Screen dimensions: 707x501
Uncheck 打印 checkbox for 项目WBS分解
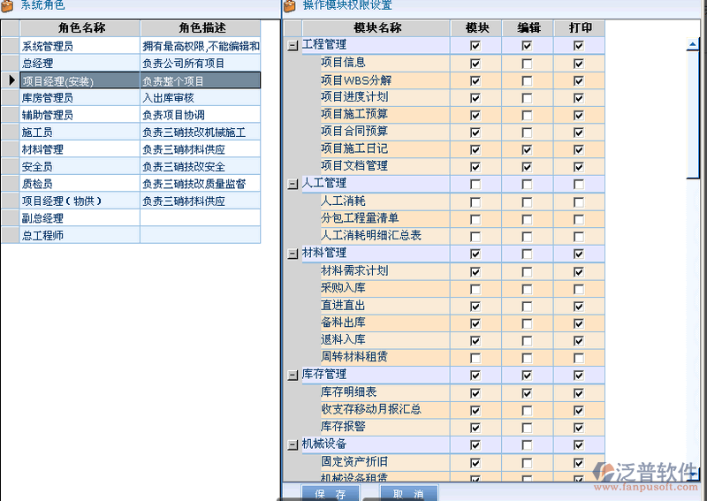tap(579, 80)
